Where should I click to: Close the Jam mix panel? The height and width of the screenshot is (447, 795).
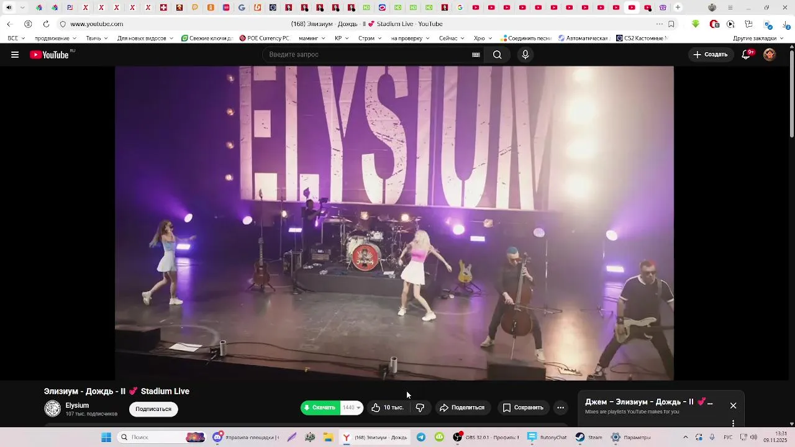point(734,405)
